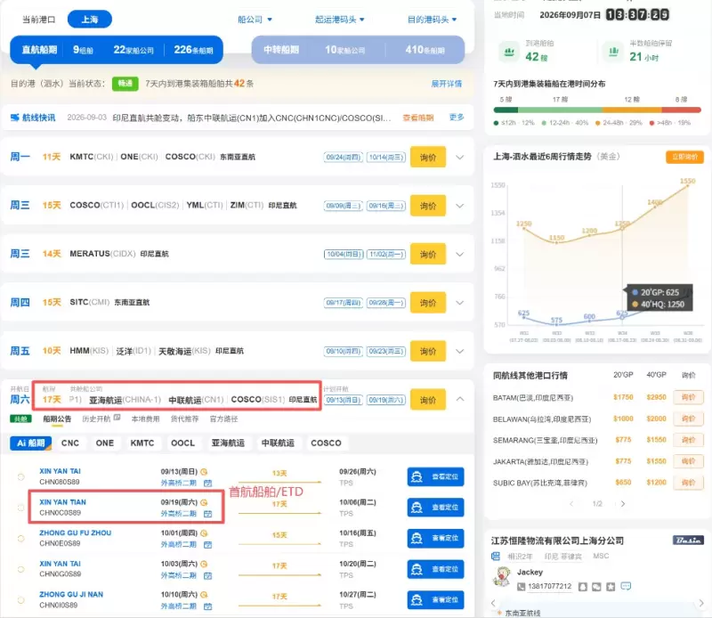Open the 目的港码头 dropdown filter

point(432,20)
